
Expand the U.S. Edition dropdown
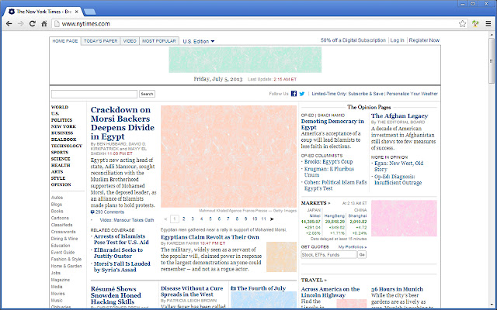coord(199,41)
